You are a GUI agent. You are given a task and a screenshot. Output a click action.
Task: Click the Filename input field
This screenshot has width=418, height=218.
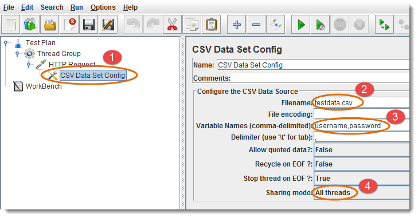click(x=361, y=103)
